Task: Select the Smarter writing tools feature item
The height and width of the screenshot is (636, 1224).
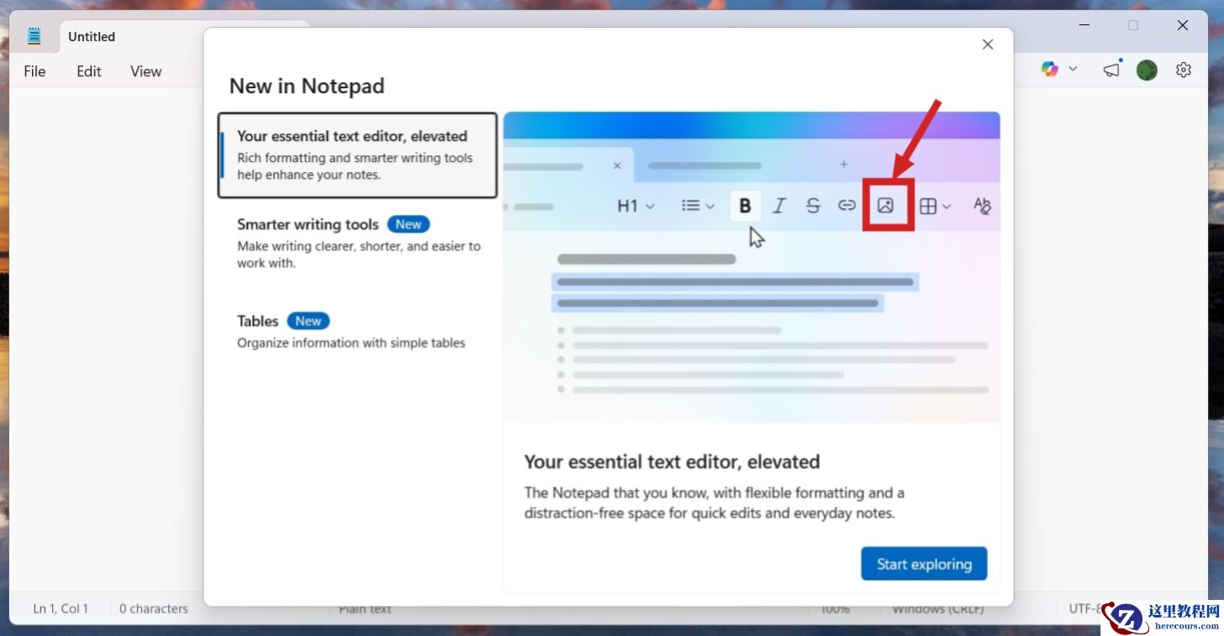Action: coord(358,243)
